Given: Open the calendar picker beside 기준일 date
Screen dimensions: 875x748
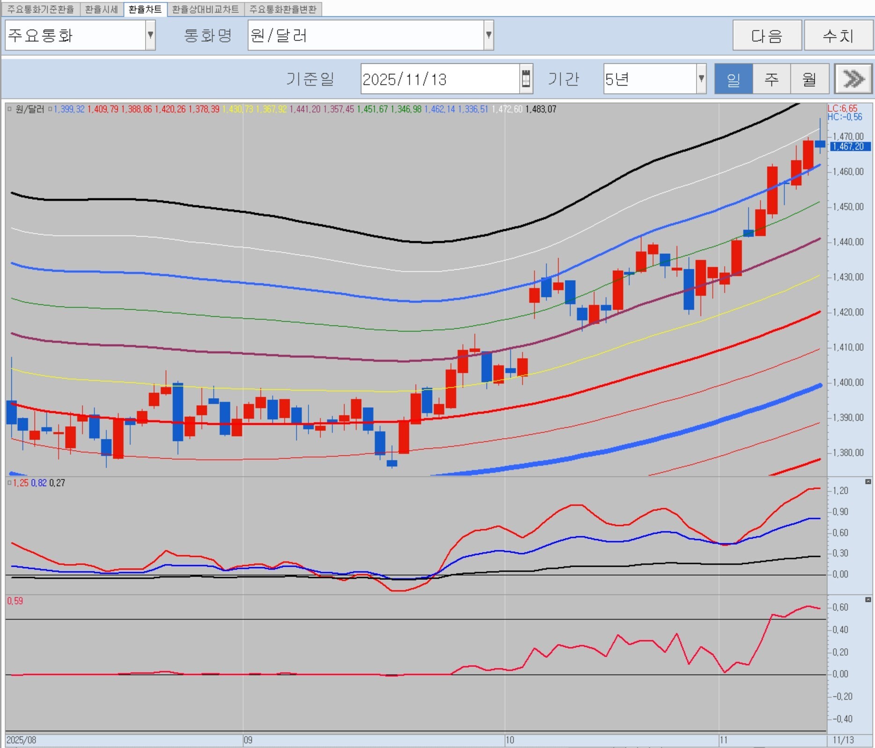Looking at the screenshot, I should click(526, 79).
